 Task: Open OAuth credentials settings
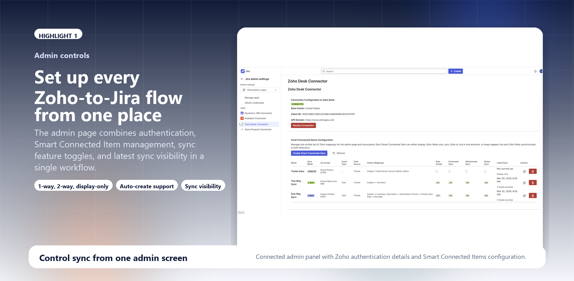point(254,103)
